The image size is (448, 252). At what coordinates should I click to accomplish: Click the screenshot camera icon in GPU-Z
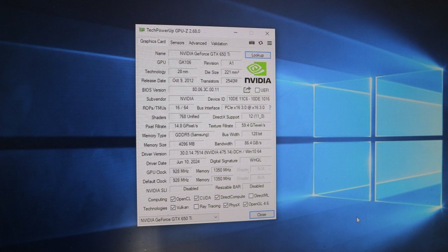(x=252, y=43)
